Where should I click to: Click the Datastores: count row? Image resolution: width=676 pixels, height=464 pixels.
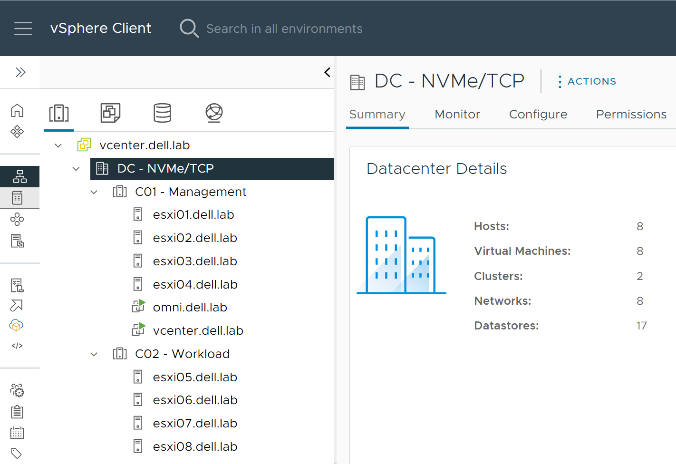(560, 326)
